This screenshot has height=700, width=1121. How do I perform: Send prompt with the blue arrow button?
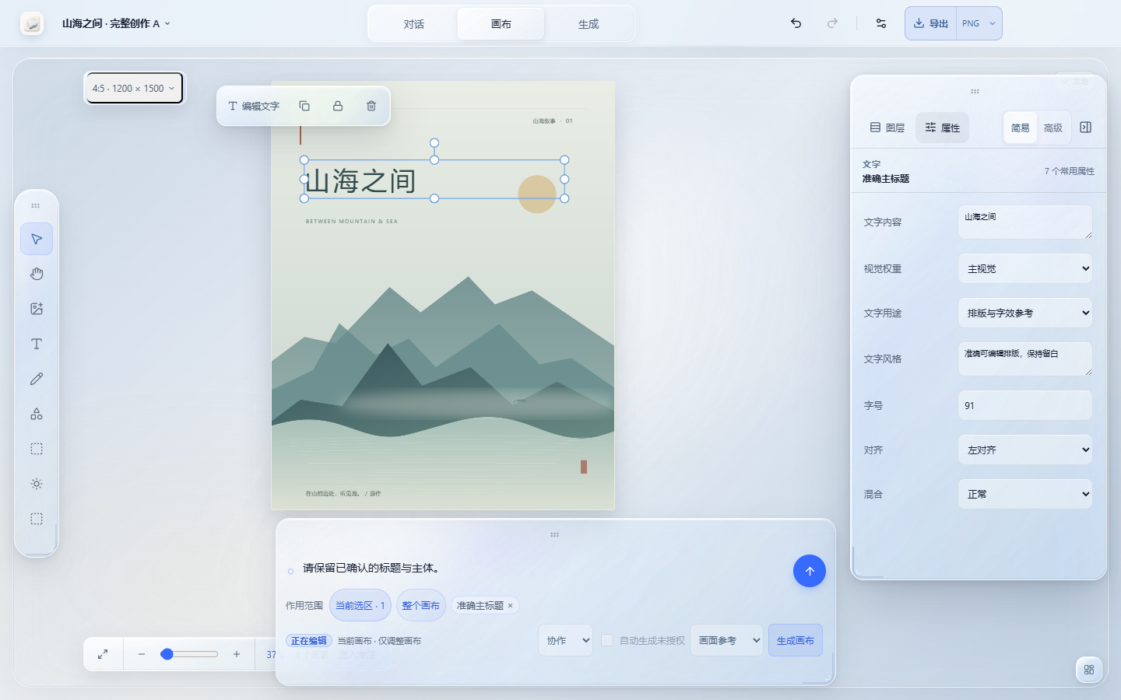pos(810,571)
